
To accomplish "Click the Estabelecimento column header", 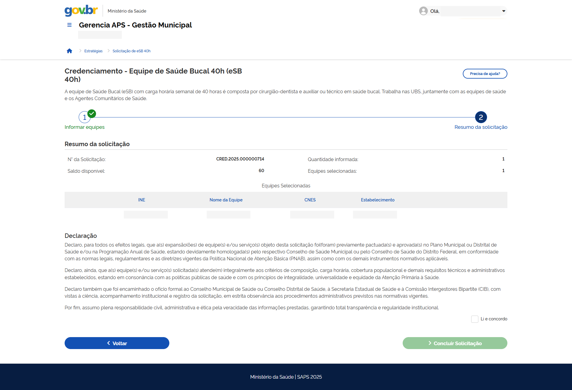I will (378, 200).
